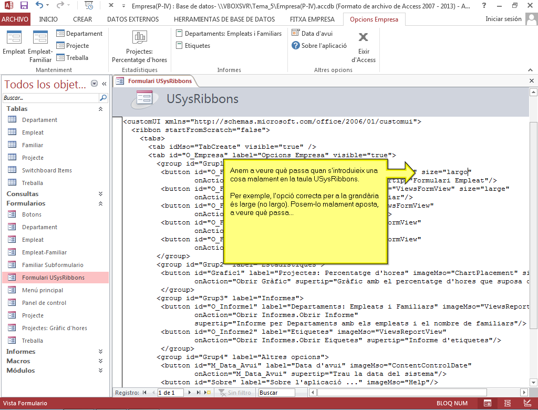Open navigation pane category dropdown
Viewport: 538px width, 410px height.
(x=94, y=84)
